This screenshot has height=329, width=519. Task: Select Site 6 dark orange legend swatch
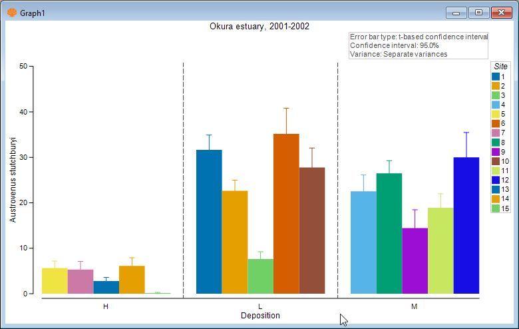(496, 124)
